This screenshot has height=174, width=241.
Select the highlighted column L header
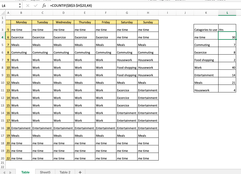click(227, 13)
